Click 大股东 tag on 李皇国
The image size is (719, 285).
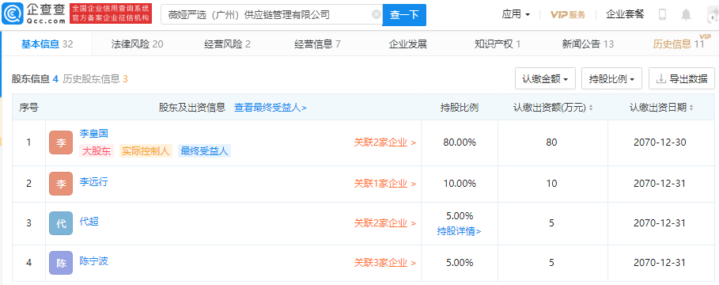(x=96, y=151)
